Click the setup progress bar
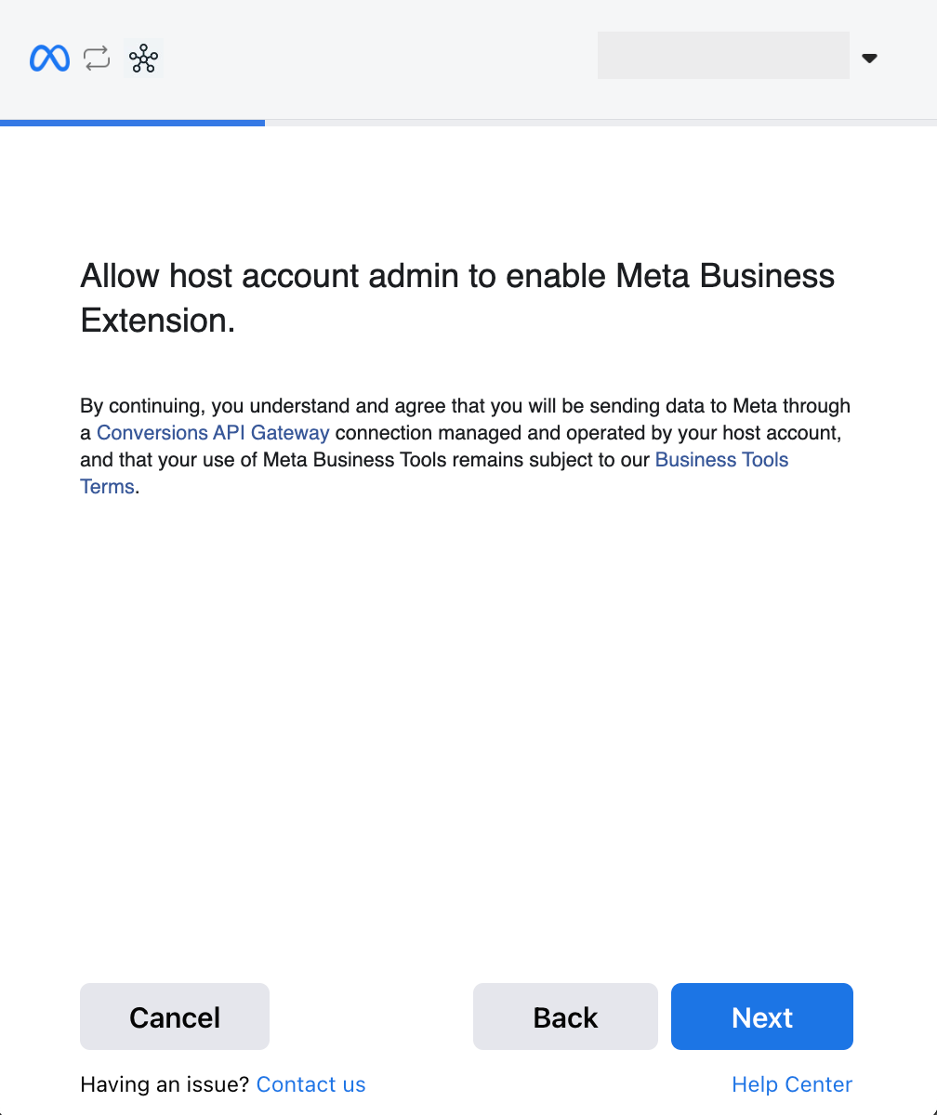This screenshot has height=1115, width=937. (x=468, y=123)
